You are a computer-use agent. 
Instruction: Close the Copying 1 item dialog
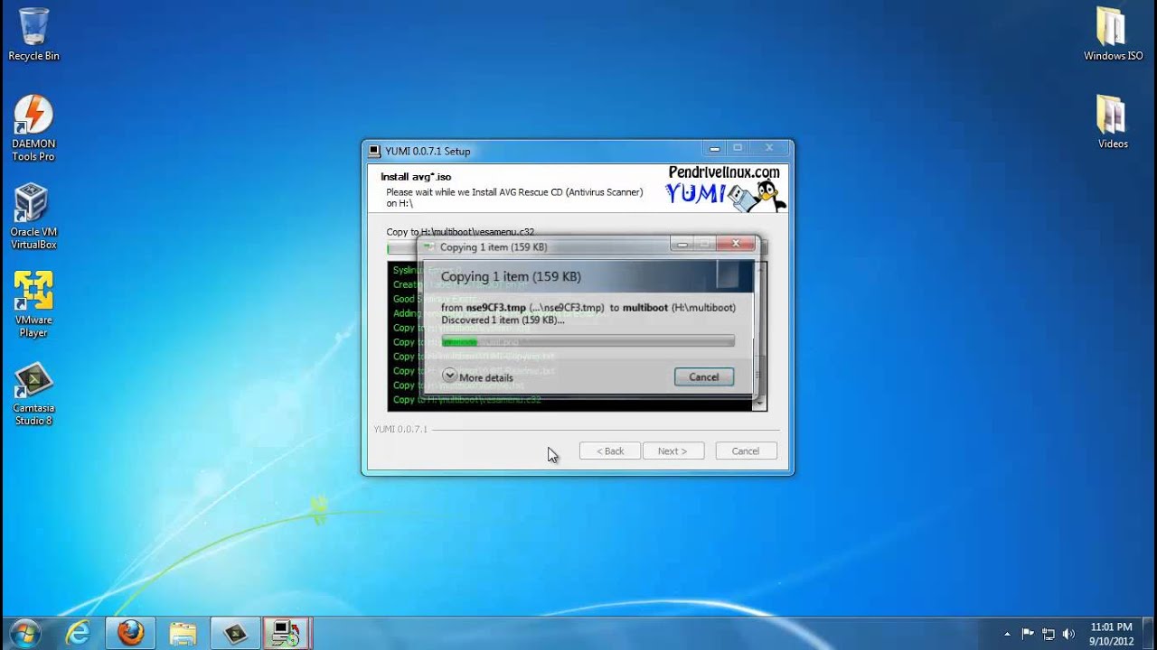736,244
